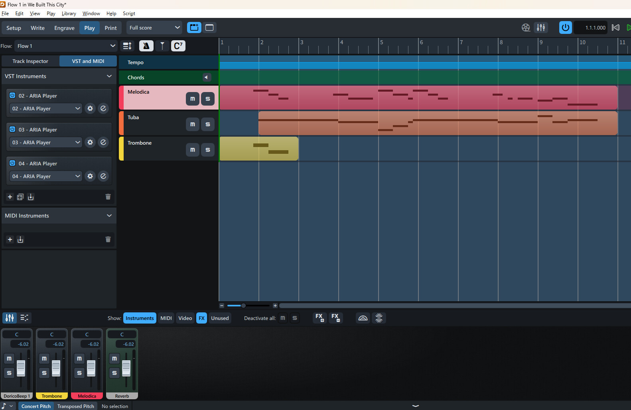Adjust the Trombone mixer channel fader

pos(56,368)
